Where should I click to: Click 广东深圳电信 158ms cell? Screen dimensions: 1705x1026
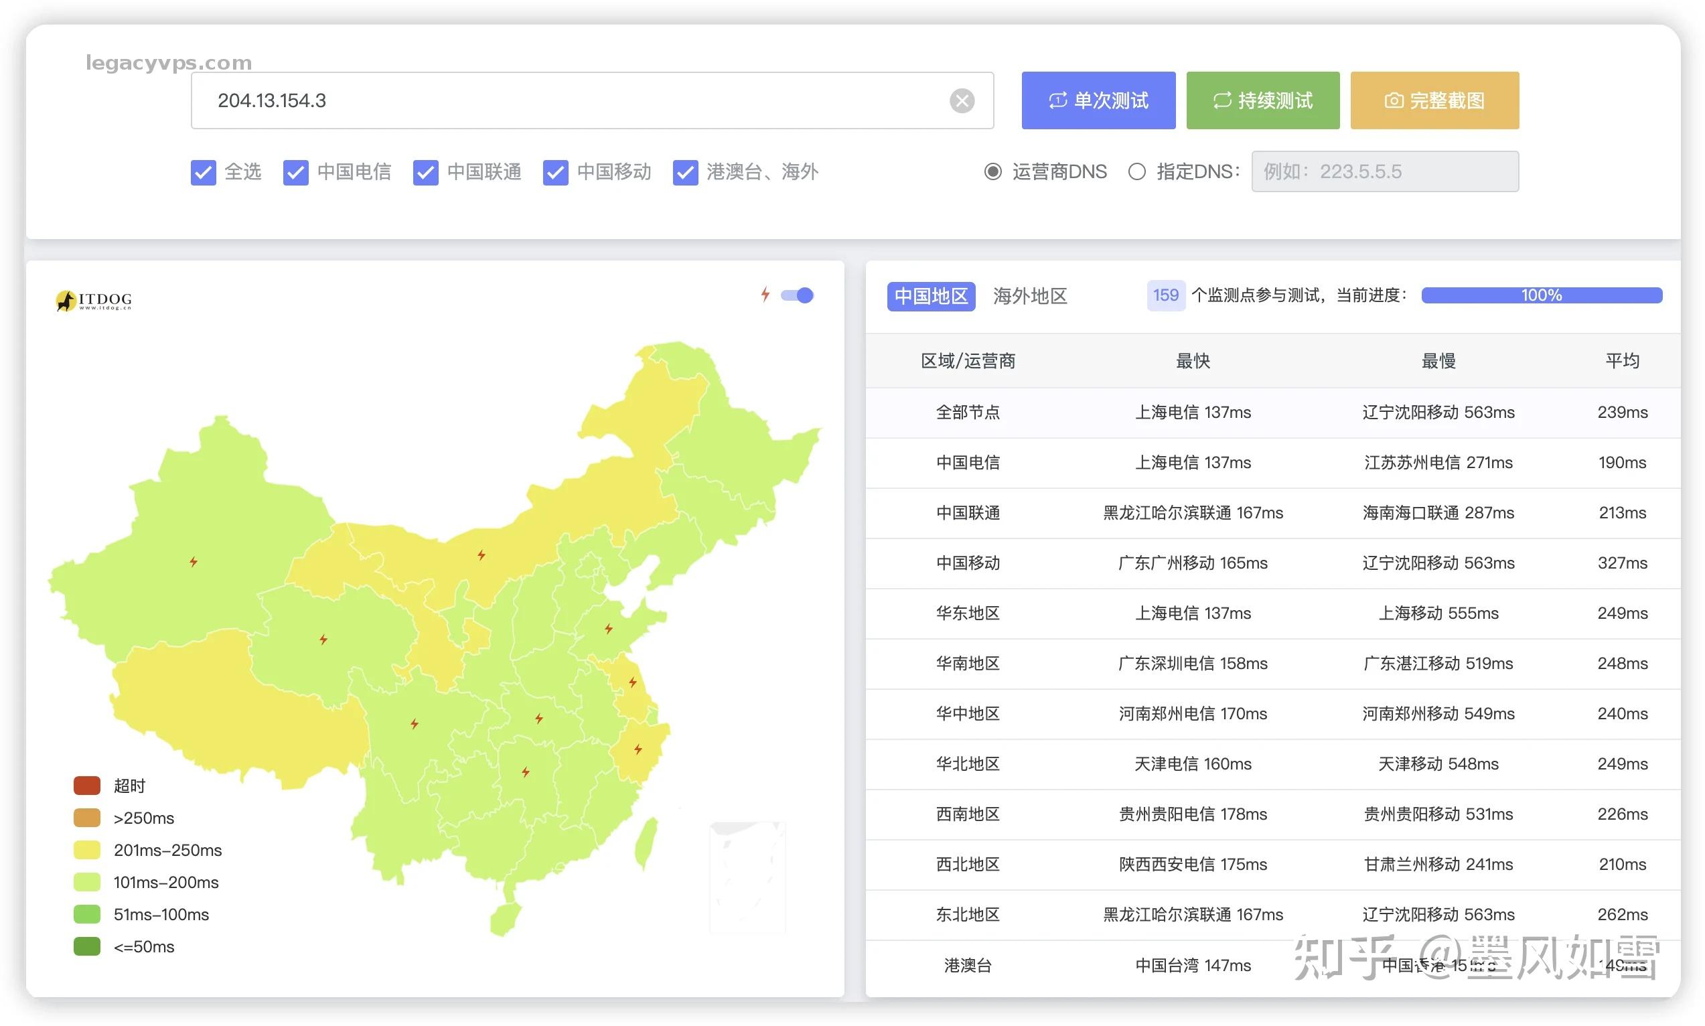1193,664
